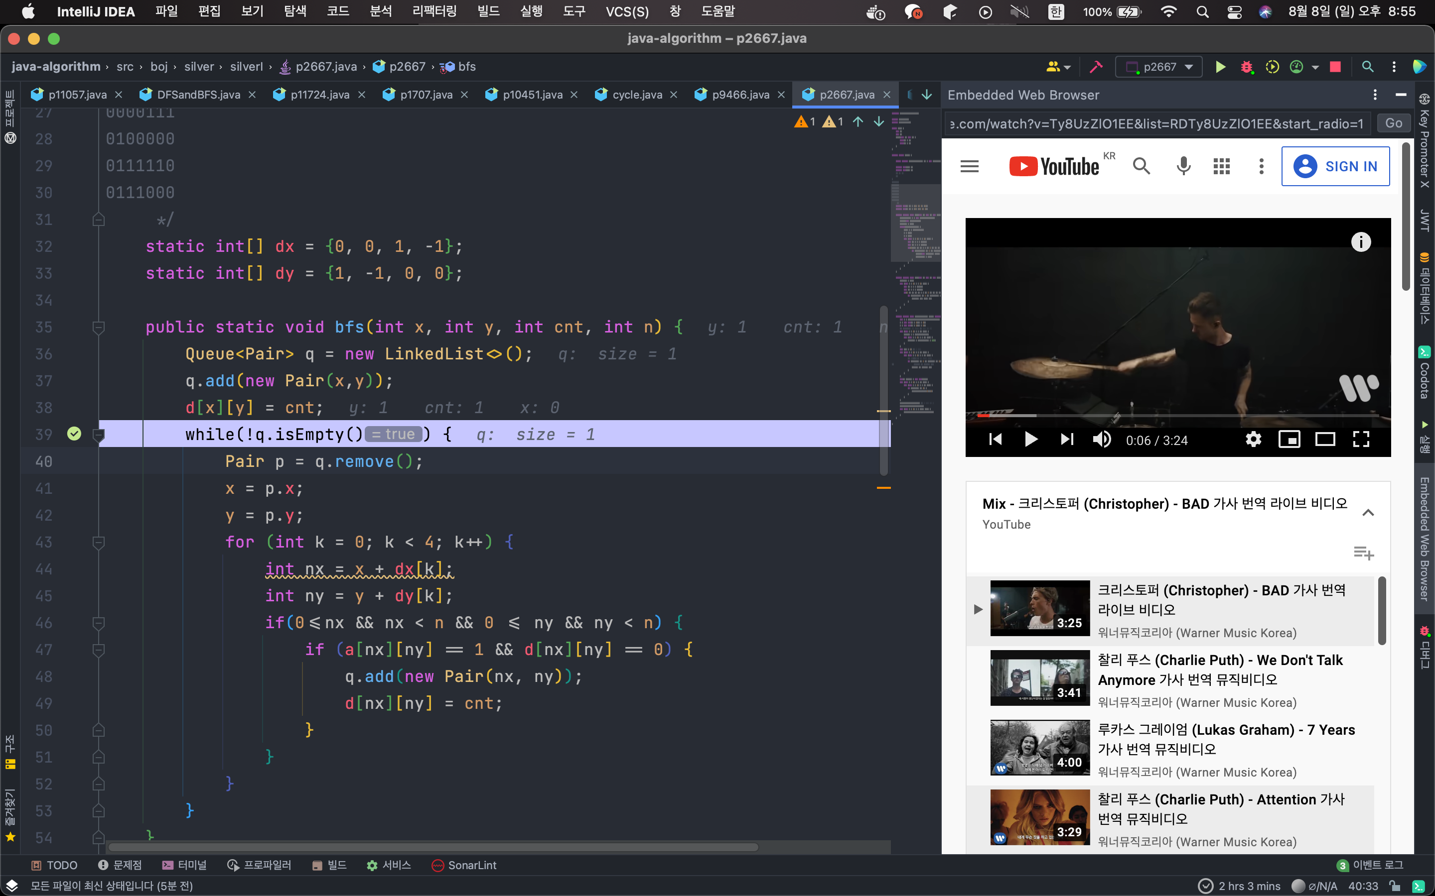Collapse the bfs method fold at line 35

click(x=99, y=327)
